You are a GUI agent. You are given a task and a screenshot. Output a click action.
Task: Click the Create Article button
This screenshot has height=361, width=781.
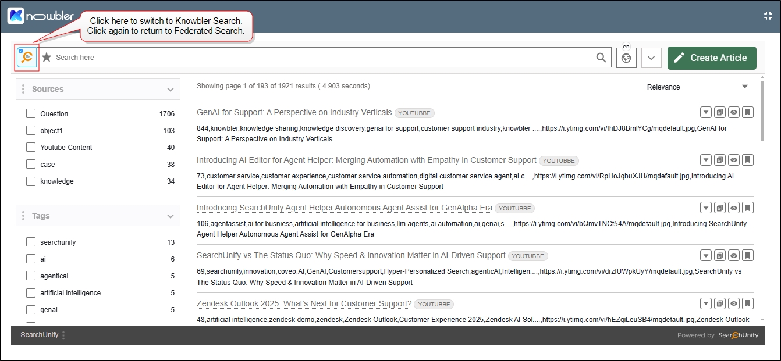712,58
